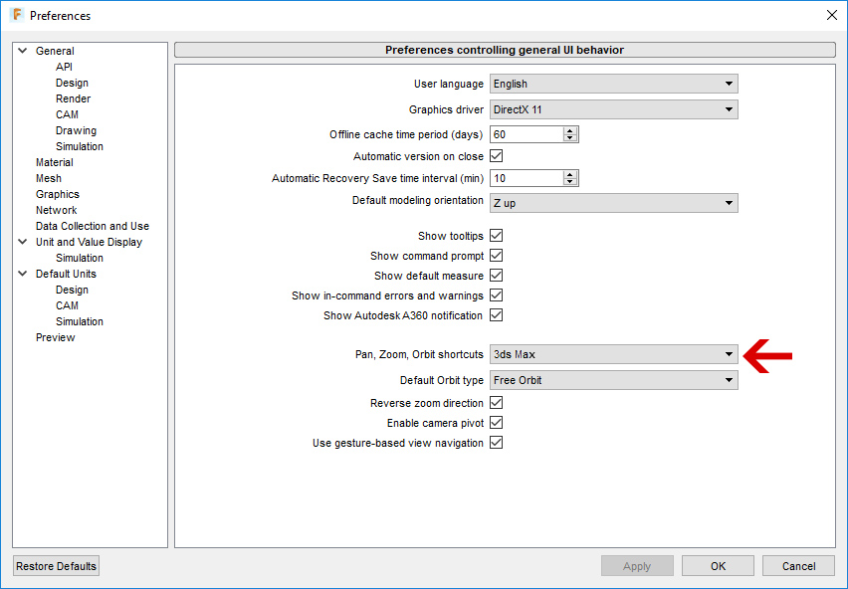This screenshot has height=589, width=848.
Task: Collapse the Unit and Value Display node
Action: (x=23, y=242)
